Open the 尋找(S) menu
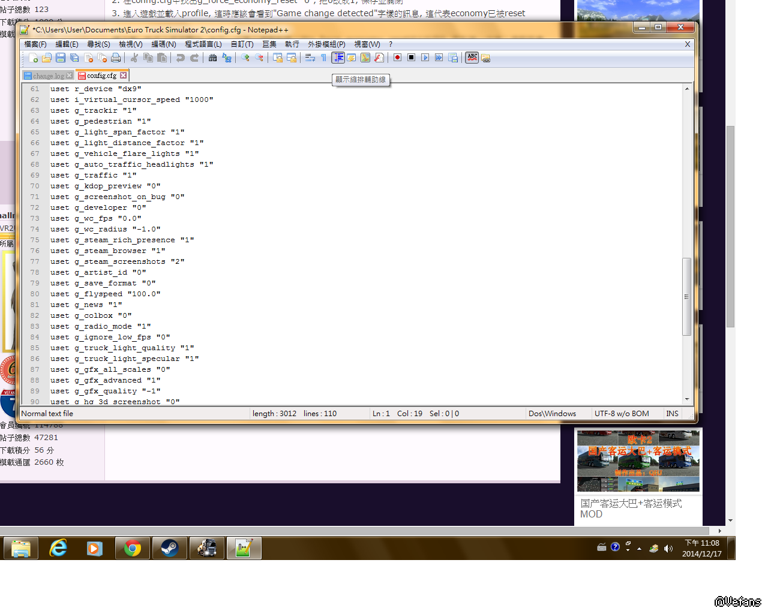Screen dimensions: 768x614 point(98,44)
